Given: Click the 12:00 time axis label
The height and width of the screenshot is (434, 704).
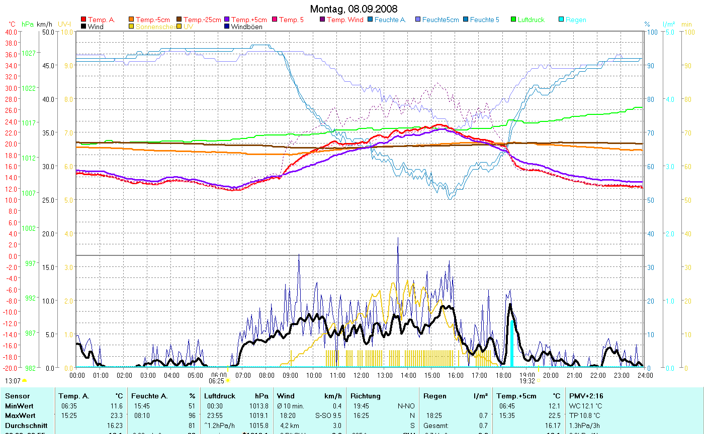Looking at the screenshot, I should pos(361,375).
